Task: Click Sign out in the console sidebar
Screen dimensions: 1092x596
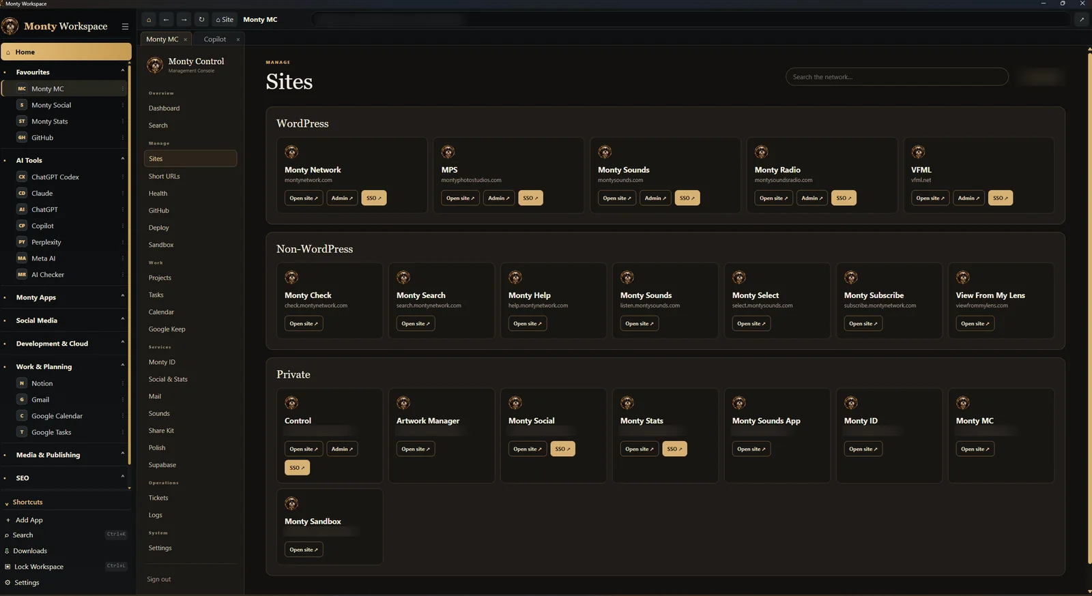Action: click(x=159, y=580)
